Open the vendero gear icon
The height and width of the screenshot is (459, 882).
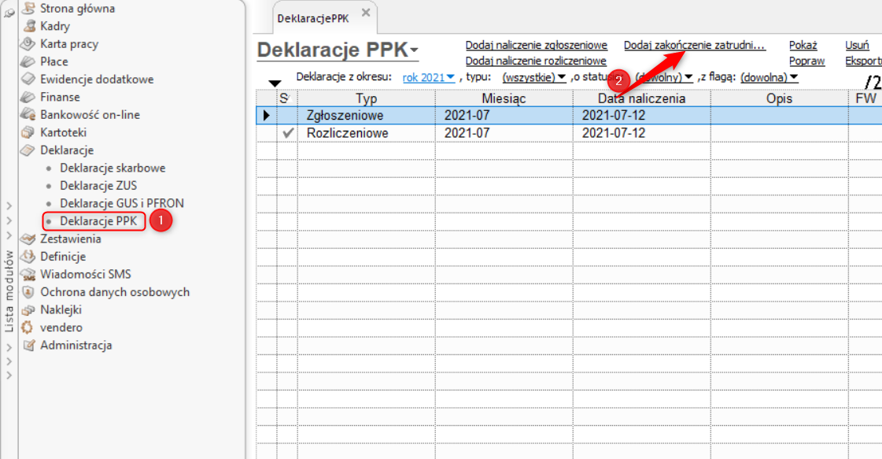tap(27, 328)
